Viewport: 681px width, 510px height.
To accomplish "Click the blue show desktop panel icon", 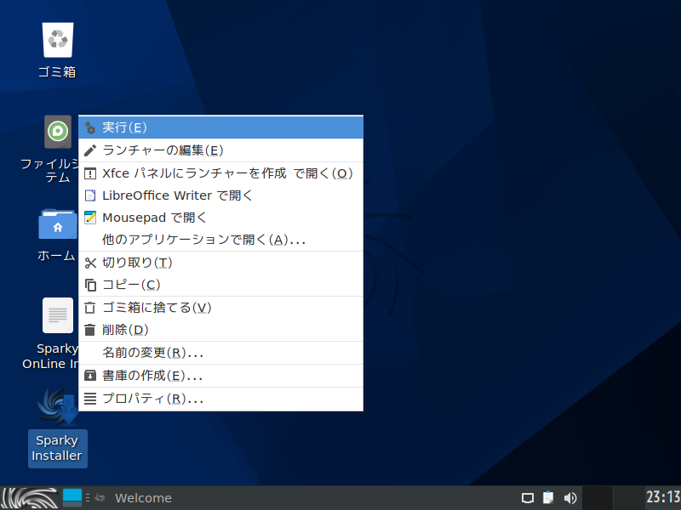I will (x=72, y=498).
